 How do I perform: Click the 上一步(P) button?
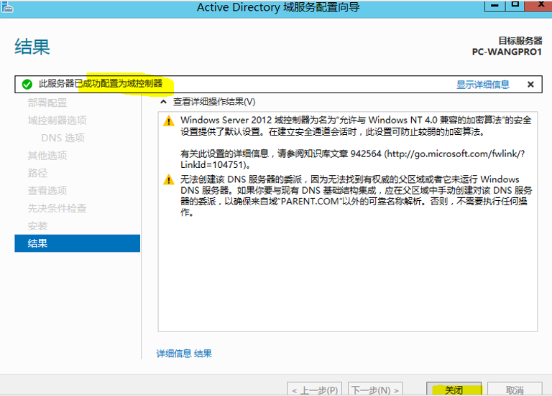click(314, 389)
